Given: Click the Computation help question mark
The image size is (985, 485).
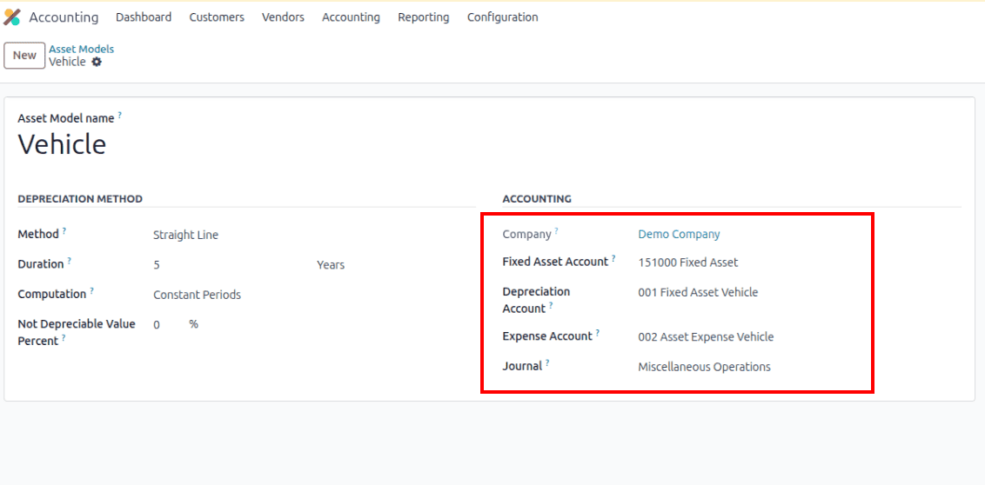Looking at the screenshot, I should [91, 291].
